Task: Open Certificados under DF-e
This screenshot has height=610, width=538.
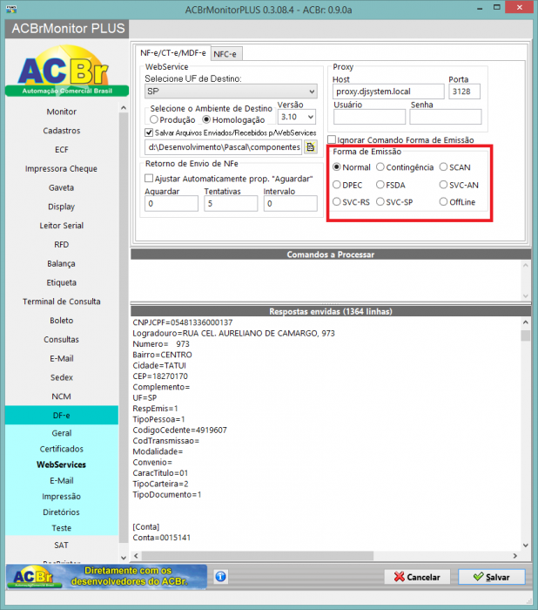Action: click(62, 449)
